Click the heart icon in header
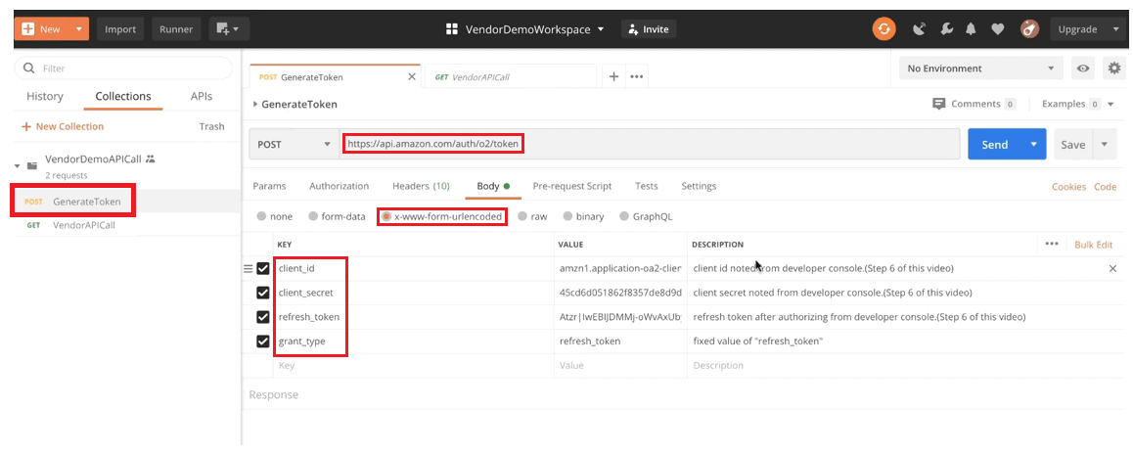Image resolution: width=1133 pixels, height=455 pixels. tap(997, 29)
